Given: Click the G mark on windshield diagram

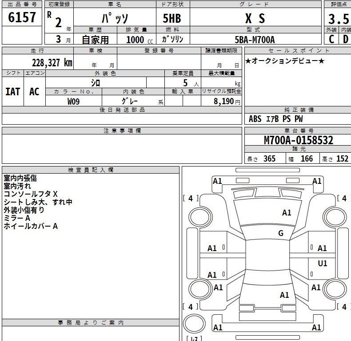Looking at the screenshot, I should (x=281, y=233).
